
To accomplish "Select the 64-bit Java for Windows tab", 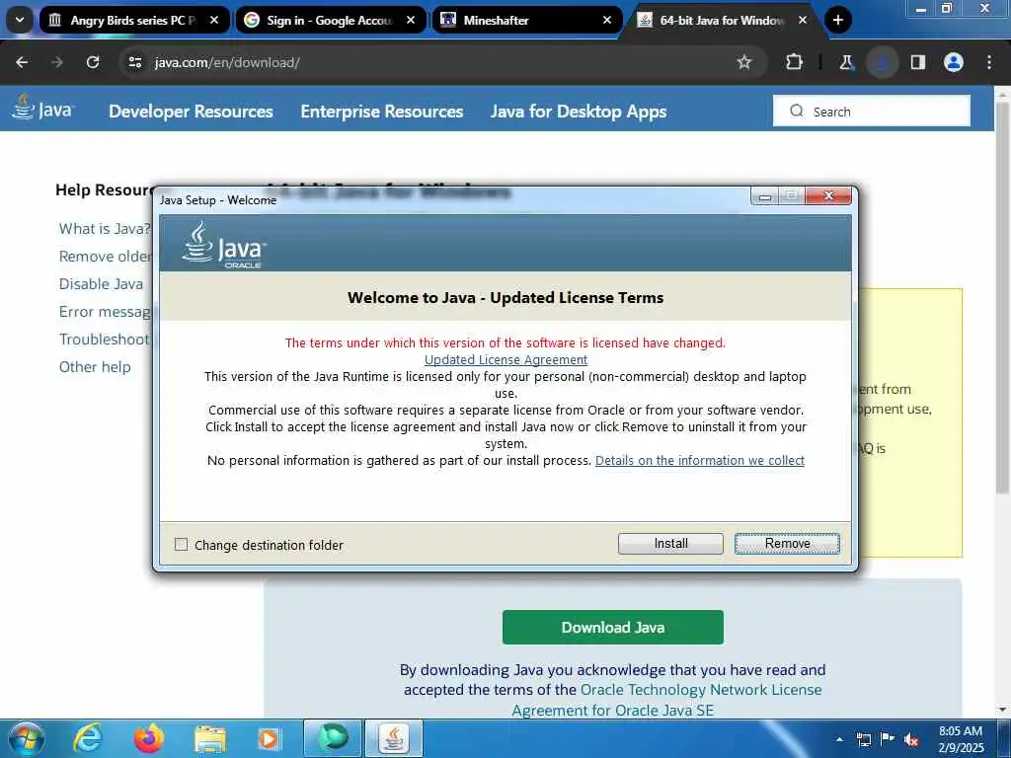I will point(722,20).
